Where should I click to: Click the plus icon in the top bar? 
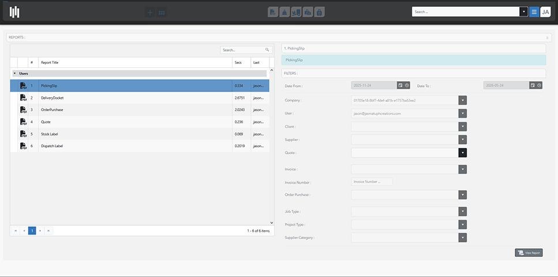tap(150, 12)
